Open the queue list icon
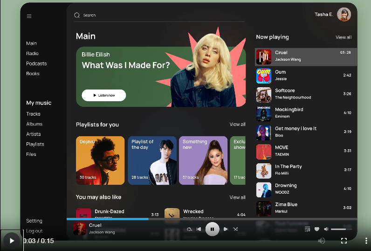The width and height of the screenshot is (371, 251). [x=307, y=229]
